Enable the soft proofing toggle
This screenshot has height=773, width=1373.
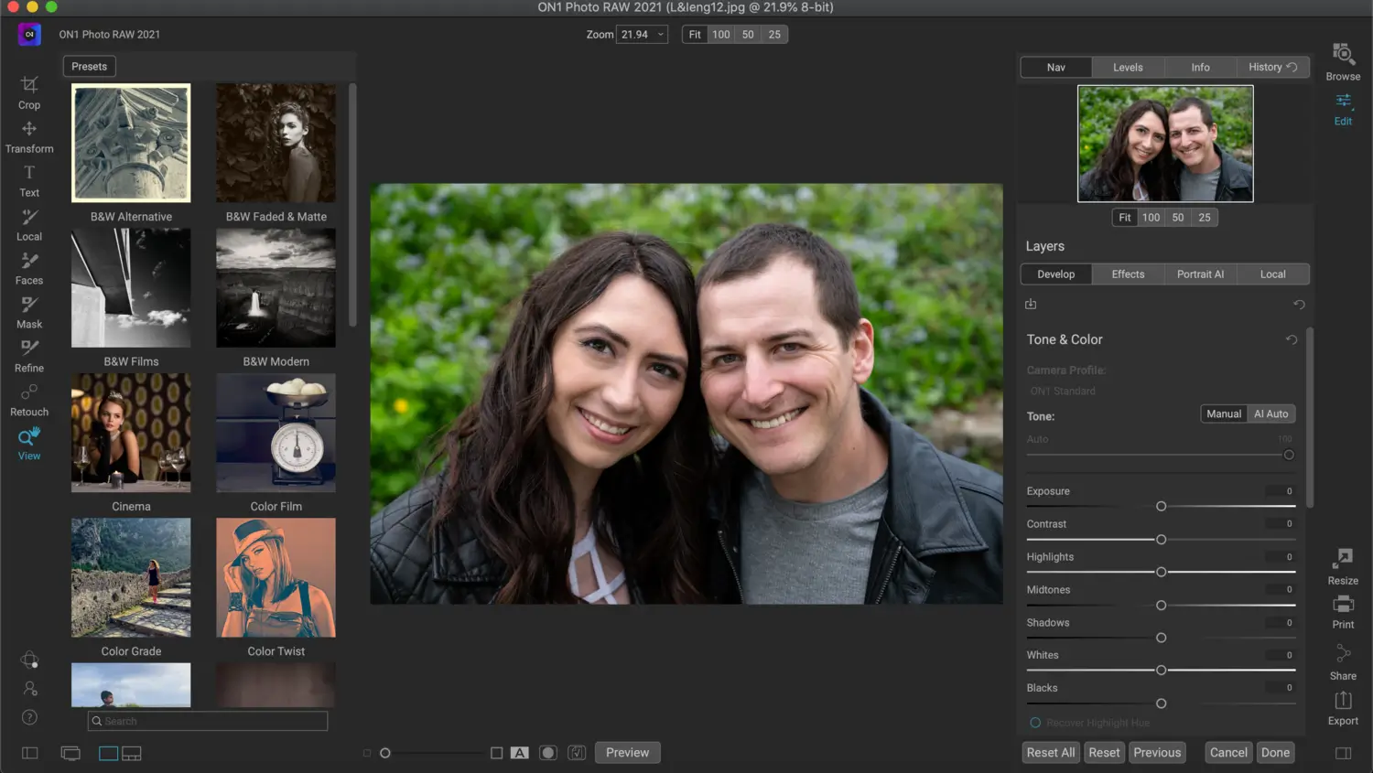[577, 752]
